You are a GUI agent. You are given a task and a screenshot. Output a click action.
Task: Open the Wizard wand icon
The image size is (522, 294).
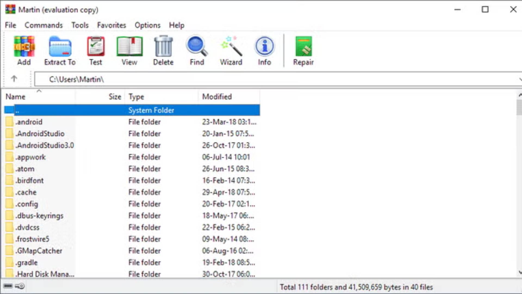click(231, 47)
